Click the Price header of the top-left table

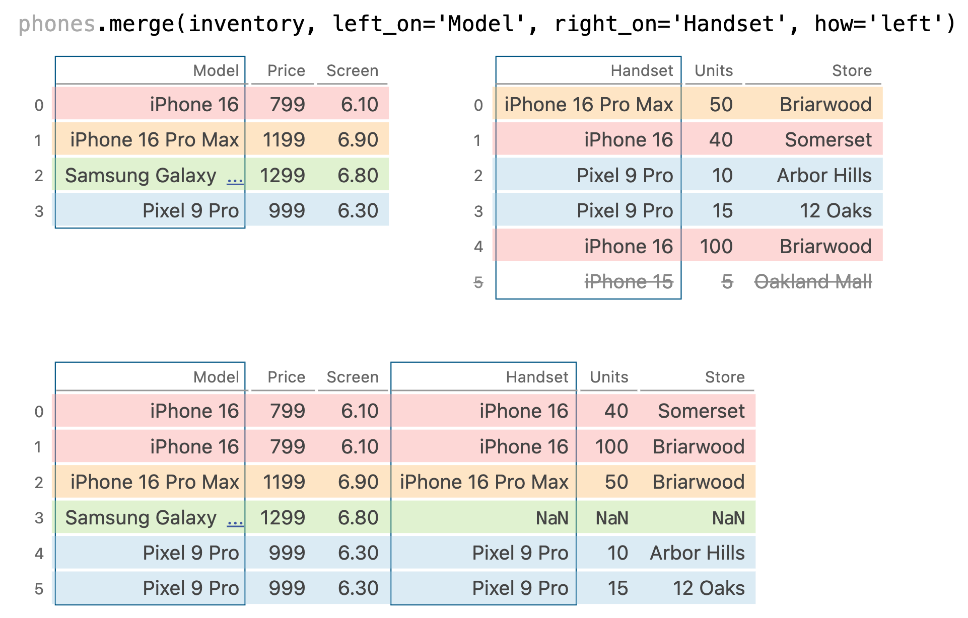286,70
